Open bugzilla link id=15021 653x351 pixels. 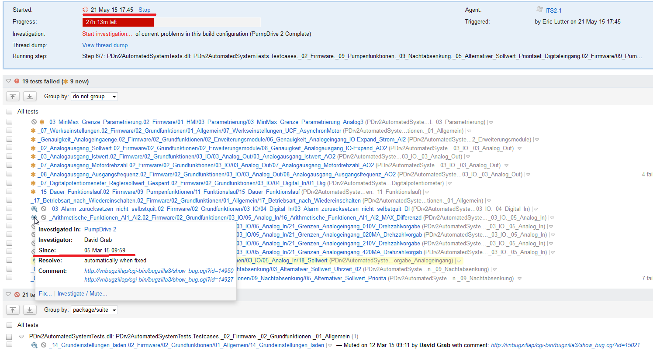coord(565,345)
